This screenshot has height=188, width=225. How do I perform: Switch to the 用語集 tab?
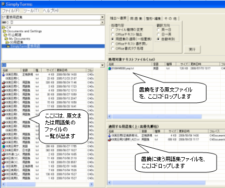click(x=136, y=18)
